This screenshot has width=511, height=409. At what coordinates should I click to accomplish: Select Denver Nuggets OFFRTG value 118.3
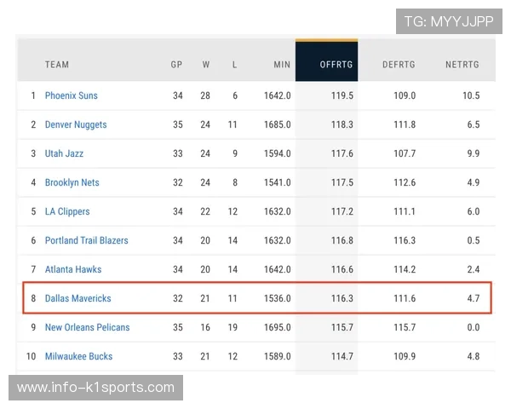(x=342, y=124)
